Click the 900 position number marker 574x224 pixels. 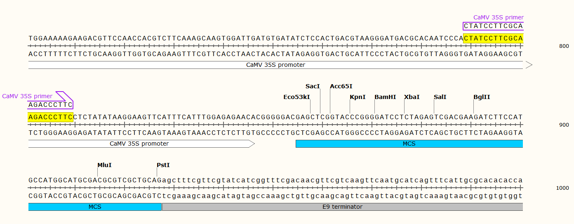[x=563, y=125]
